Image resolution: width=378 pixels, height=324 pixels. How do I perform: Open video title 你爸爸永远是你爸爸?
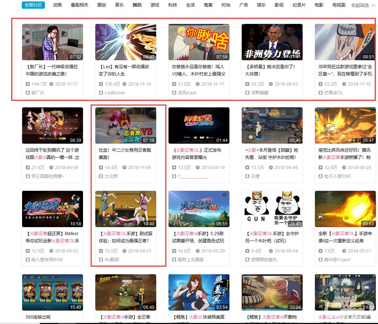click(x=198, y=70)
